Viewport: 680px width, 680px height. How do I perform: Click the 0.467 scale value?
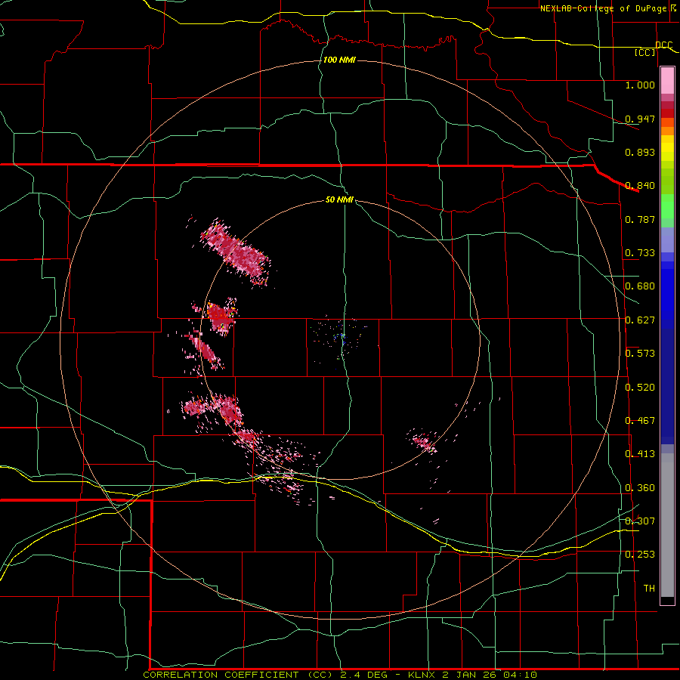point(640,421)
